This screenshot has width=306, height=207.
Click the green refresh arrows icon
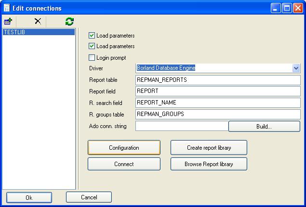(x=70, y=21)
